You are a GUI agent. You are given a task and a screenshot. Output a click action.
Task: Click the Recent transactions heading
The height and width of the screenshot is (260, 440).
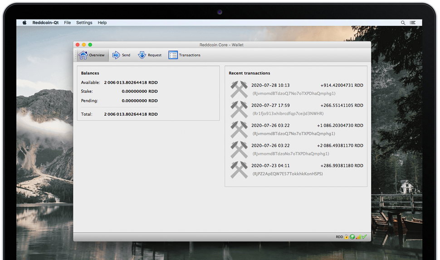[249, 73]
